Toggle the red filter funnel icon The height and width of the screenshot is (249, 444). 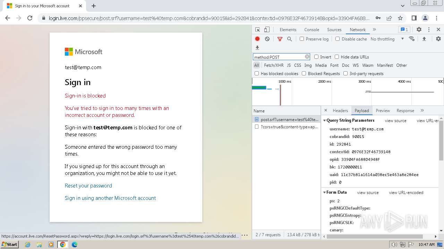coord(280,39)
